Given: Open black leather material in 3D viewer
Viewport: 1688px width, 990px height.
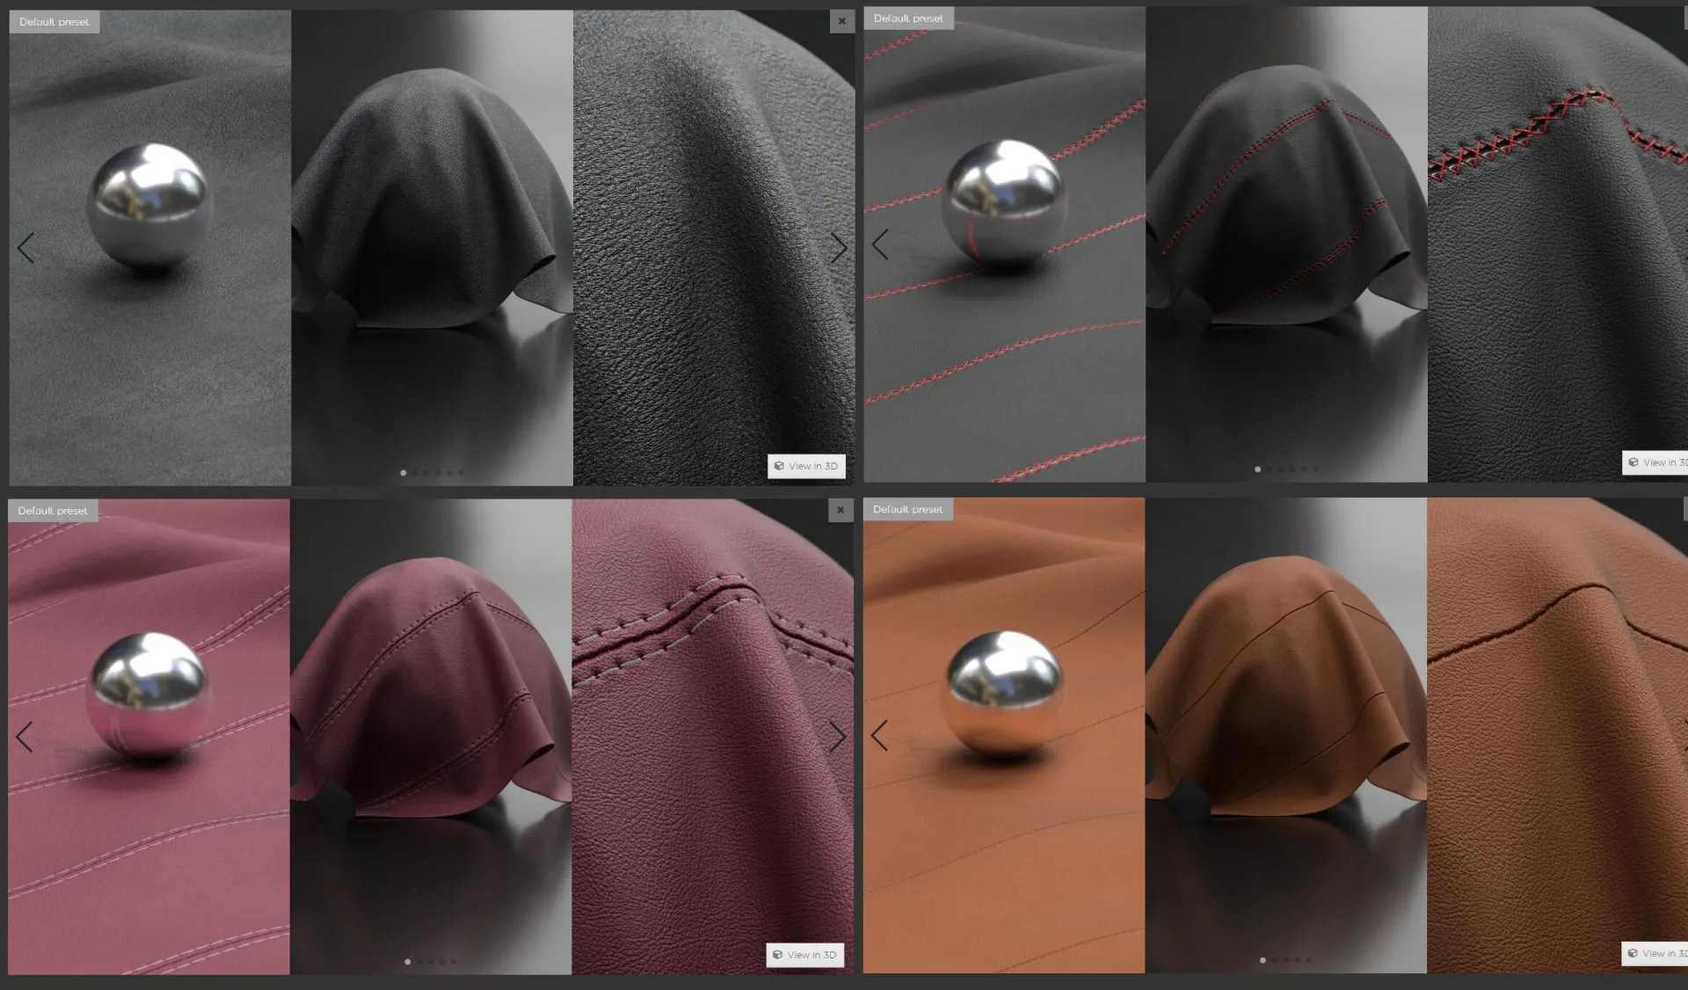Looking at the screenshot, I should tap(805, 466).
